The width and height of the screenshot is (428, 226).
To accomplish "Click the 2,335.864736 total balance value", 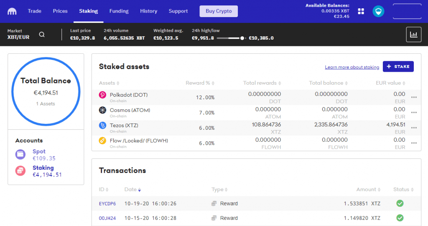I will (x=331, y=124).
